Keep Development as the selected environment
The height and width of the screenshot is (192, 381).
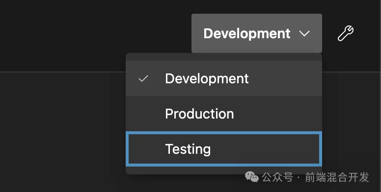pyautogui.click(x=224, y=78)
